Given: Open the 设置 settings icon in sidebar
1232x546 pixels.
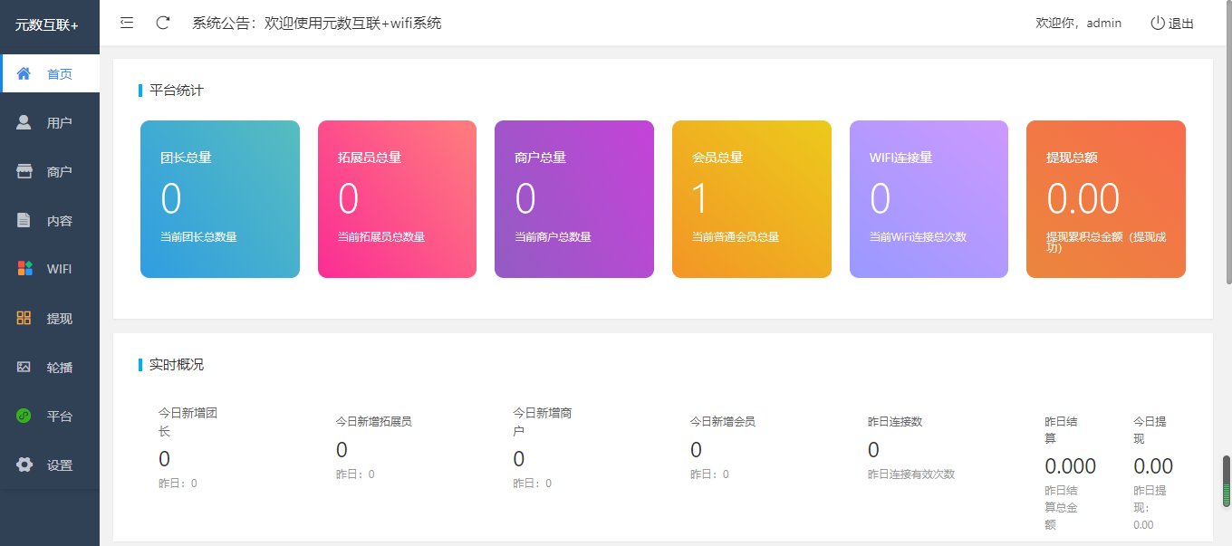Looking at the screenshot, I should point(23,464).
